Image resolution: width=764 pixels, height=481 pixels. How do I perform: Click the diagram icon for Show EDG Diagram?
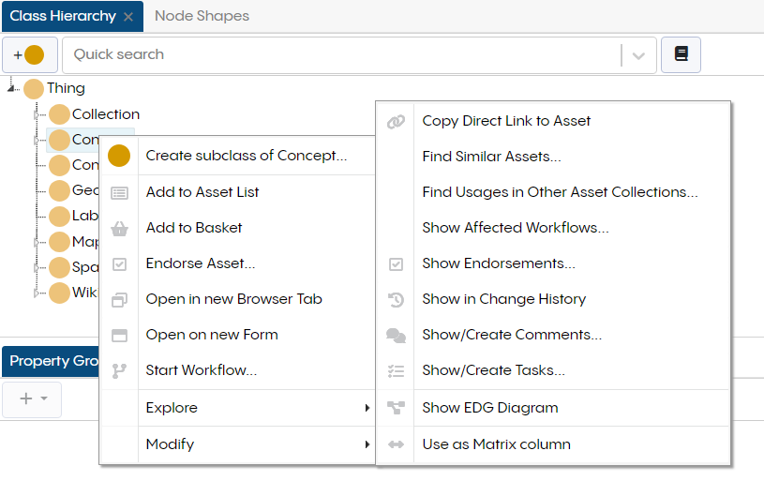click(396, 408)
